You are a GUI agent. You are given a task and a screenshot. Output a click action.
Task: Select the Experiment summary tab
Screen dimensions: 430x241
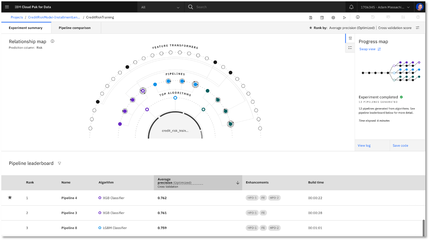tap(26, 28)
